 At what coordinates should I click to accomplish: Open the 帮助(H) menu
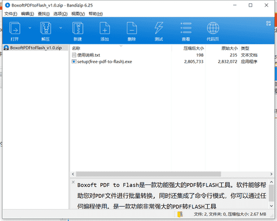[96, 14]
